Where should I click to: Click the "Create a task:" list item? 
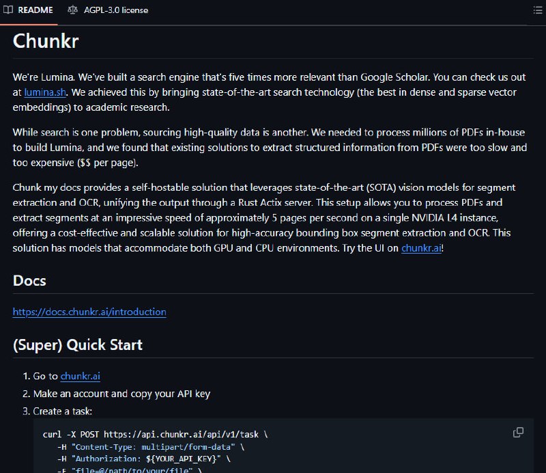[x=63, y=411]
